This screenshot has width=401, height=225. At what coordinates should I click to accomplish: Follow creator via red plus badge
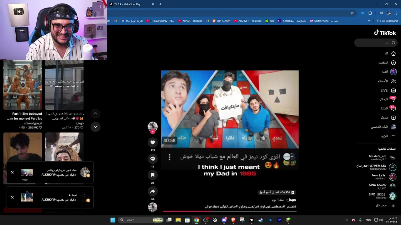click(153, 132)
